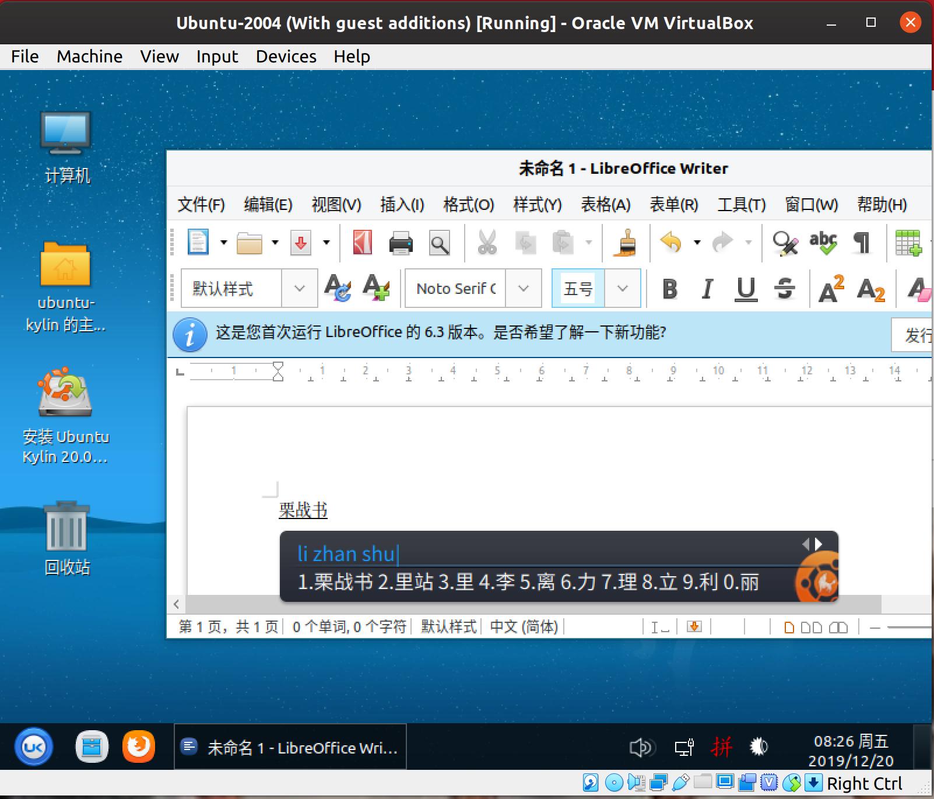The image size is (934, 799).
Task: Open the 表格(A) menu
Action: (x=606, y=205)
